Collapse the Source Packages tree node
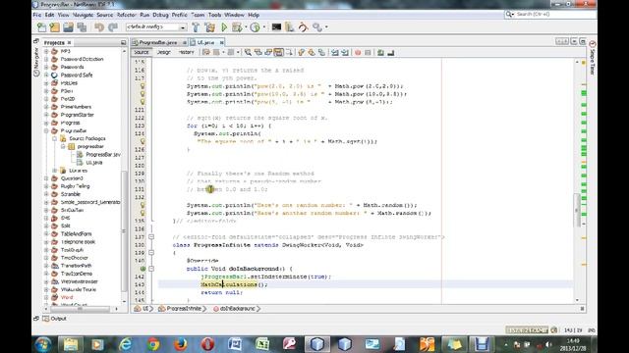This screenshot has height=353, width=629. [55, 138]
